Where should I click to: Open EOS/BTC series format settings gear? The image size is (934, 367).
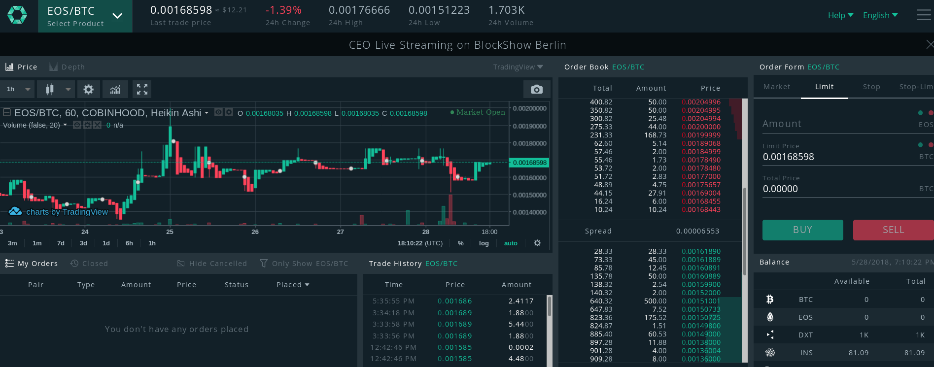click(x=229, y=112)
